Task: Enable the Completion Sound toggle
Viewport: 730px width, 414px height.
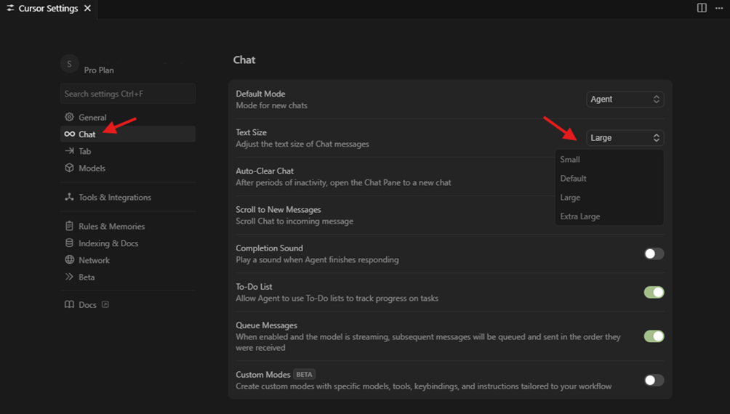Action: [x=654, y=253]
